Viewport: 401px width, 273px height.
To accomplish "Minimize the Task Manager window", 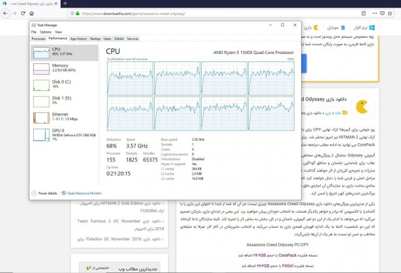I will pos(270,25).
